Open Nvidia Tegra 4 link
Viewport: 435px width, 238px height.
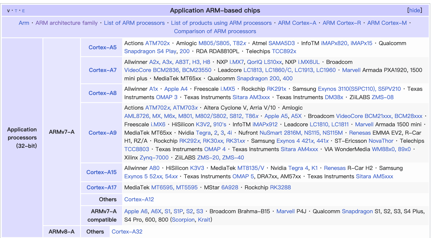tap(298, 168)
